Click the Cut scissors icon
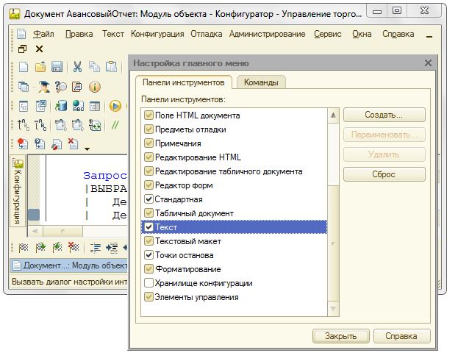The image size is (458, 364). point(76,67)
